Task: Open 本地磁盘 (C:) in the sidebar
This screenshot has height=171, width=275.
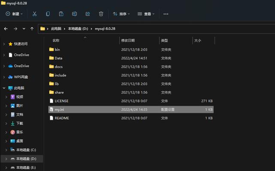Action: [26, 150]
